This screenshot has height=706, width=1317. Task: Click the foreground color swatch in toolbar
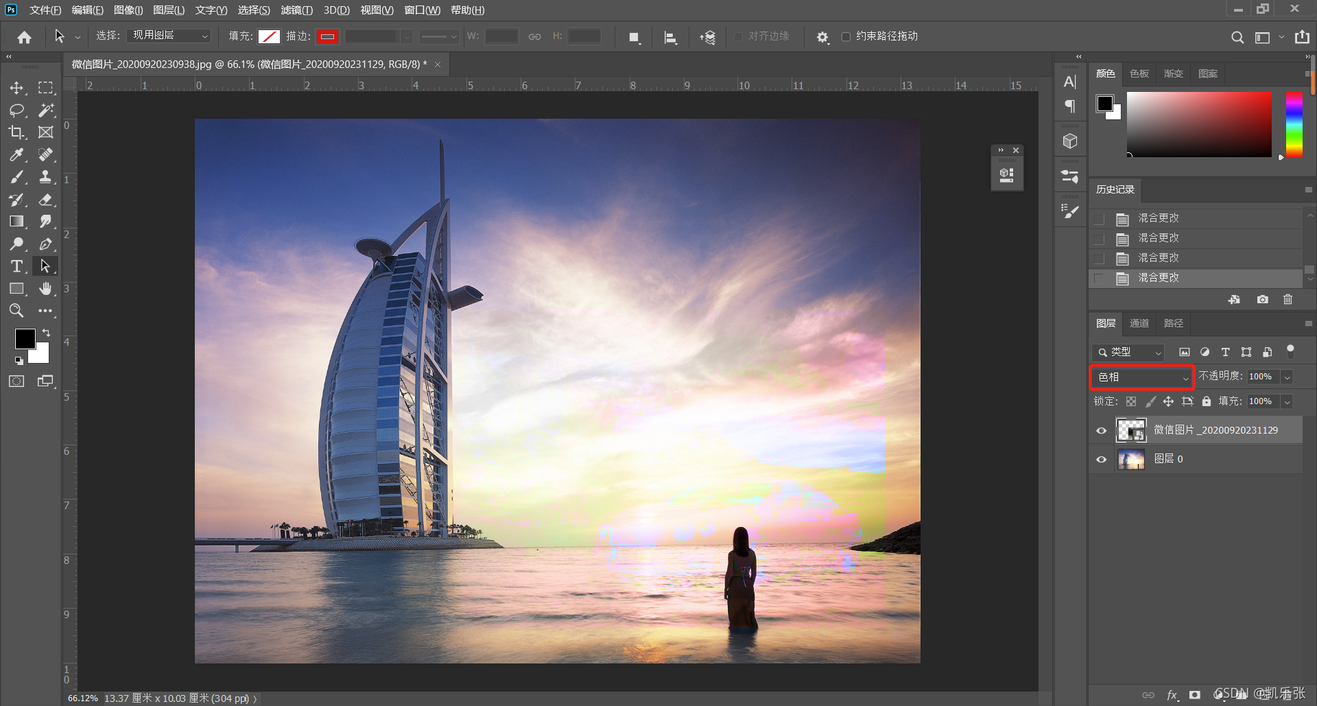coord(25,338)
